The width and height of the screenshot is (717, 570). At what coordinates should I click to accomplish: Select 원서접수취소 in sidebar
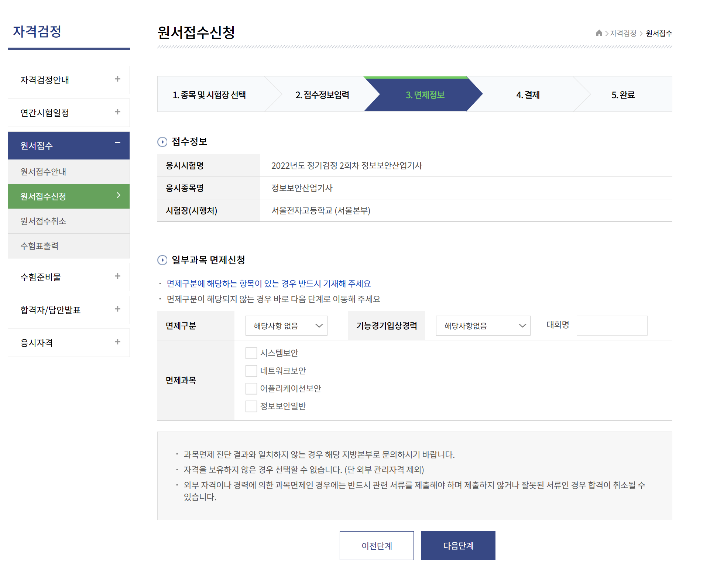click(x=43, y=221)
